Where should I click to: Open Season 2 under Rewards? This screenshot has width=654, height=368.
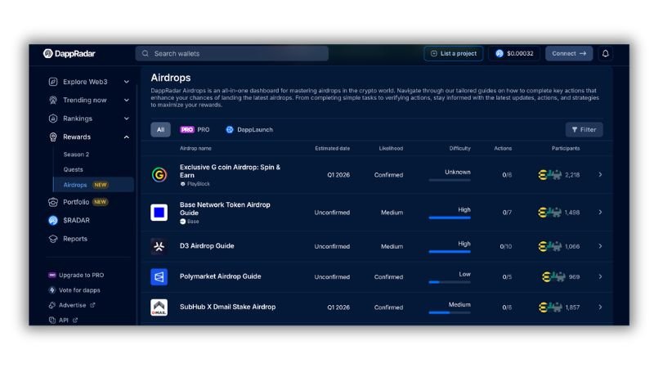tap(76, 155)
